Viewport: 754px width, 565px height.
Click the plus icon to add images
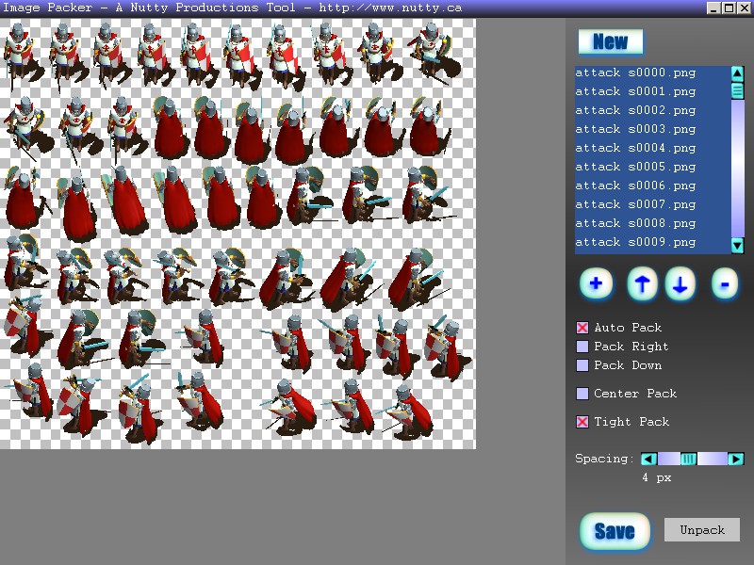595,283
